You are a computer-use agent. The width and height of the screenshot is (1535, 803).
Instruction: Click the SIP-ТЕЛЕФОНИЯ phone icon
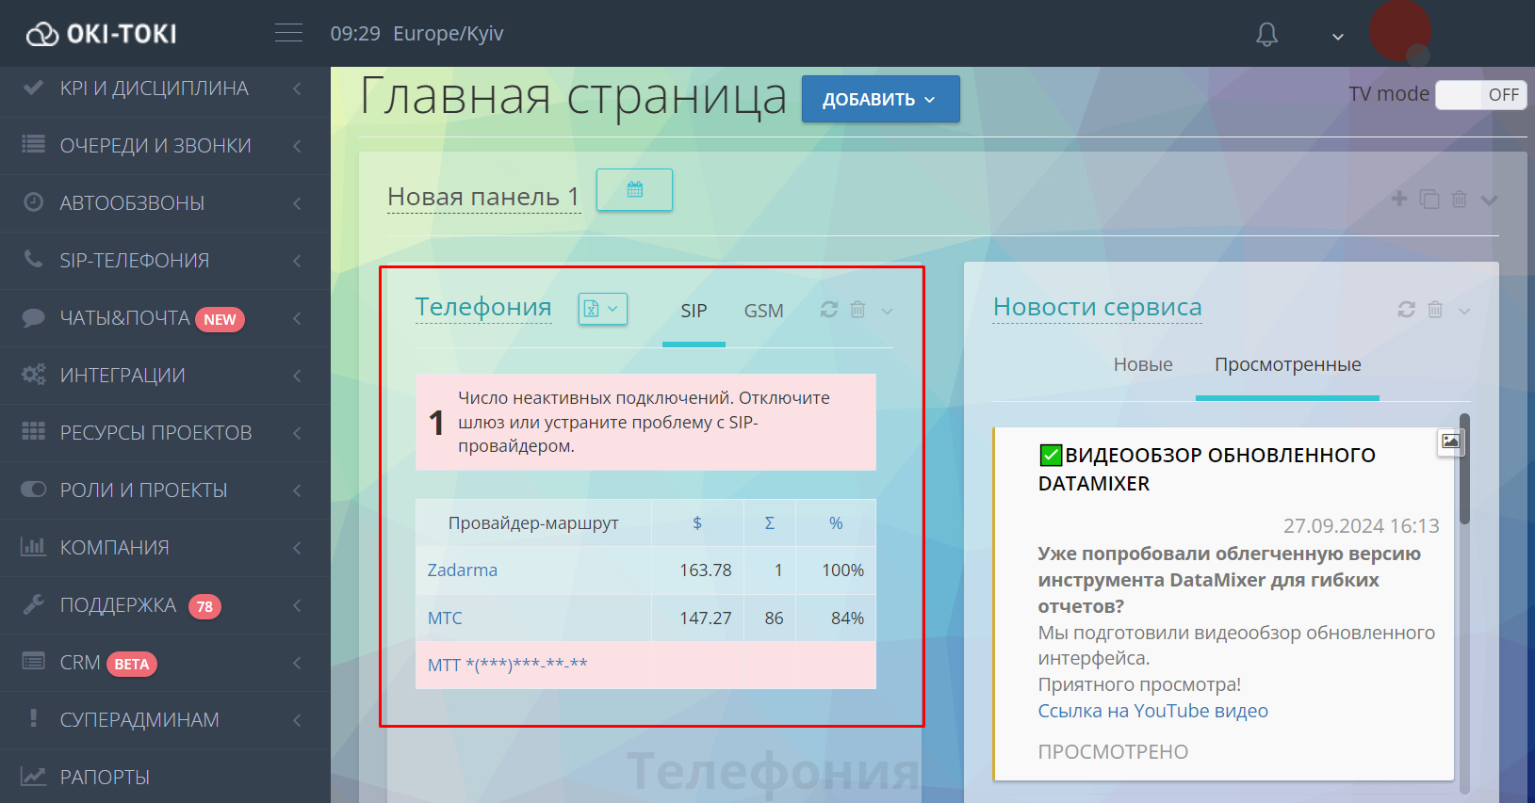click(x=34, y=259)
